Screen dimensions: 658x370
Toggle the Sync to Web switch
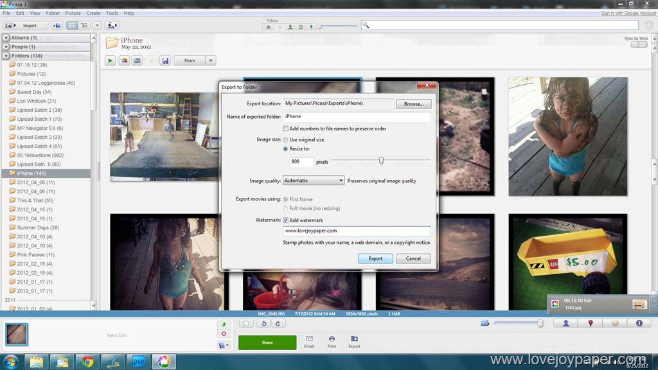(x=639, y=44)
